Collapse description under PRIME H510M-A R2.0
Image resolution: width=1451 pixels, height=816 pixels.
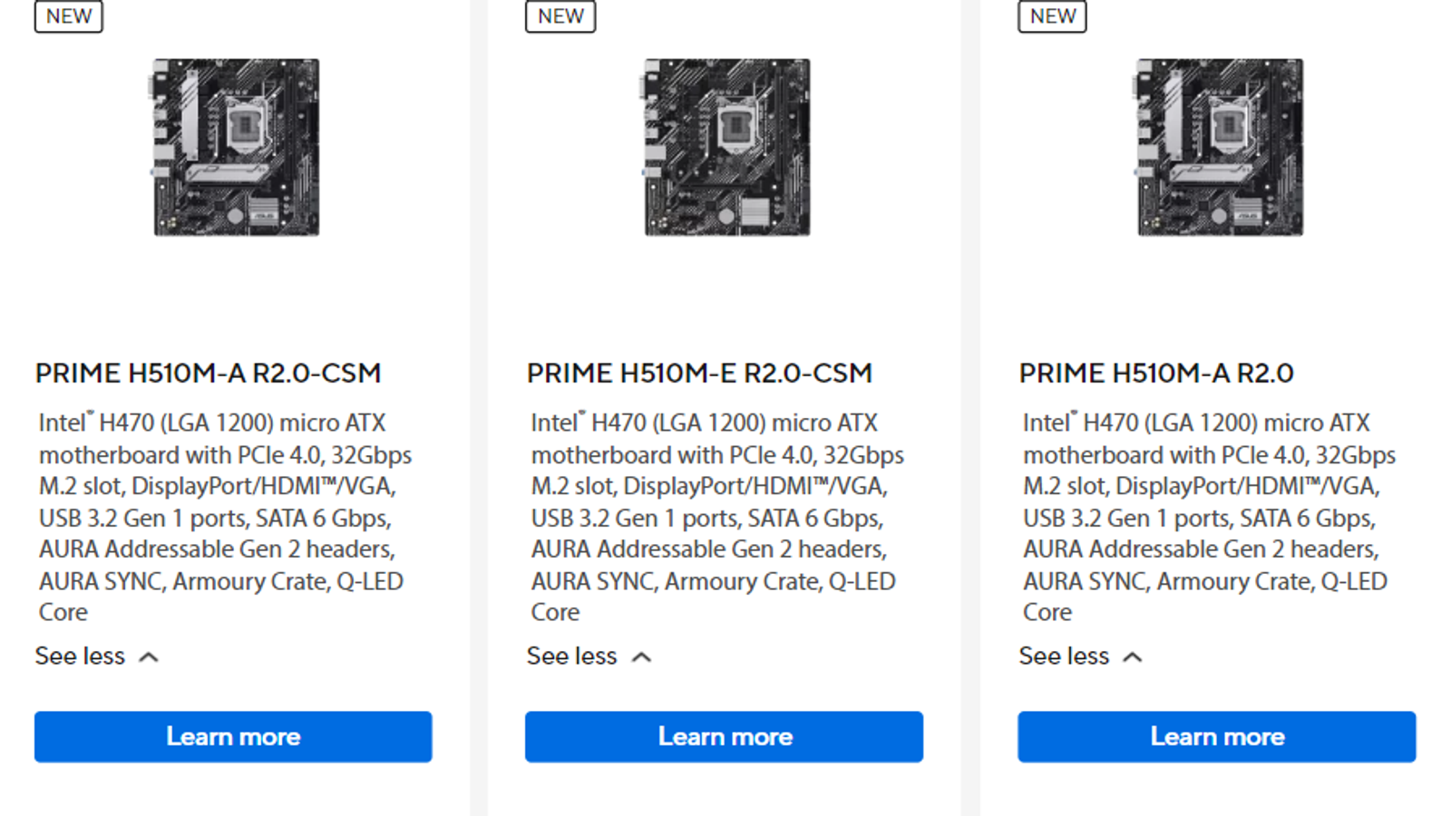tap(1064, 656)
